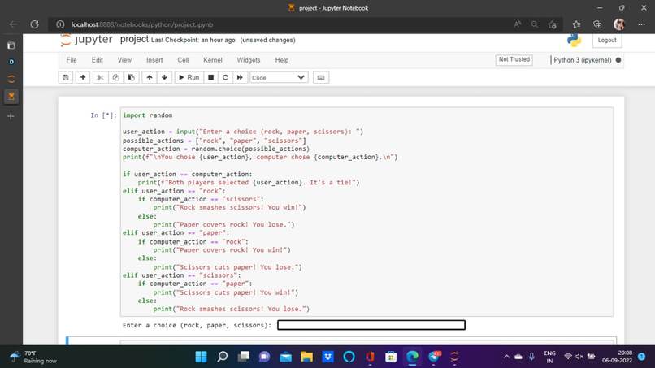This screenshot has height=368, width=655.
Task: Open Task View on taskbar
Action: [x=244, y=357]
